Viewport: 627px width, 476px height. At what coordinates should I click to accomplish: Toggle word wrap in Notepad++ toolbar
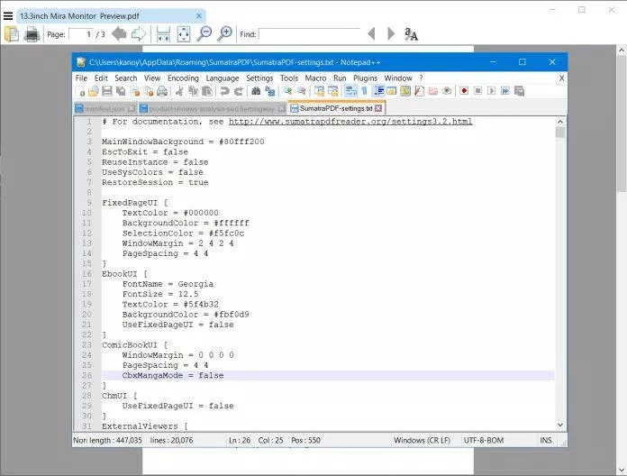(350, 91)
